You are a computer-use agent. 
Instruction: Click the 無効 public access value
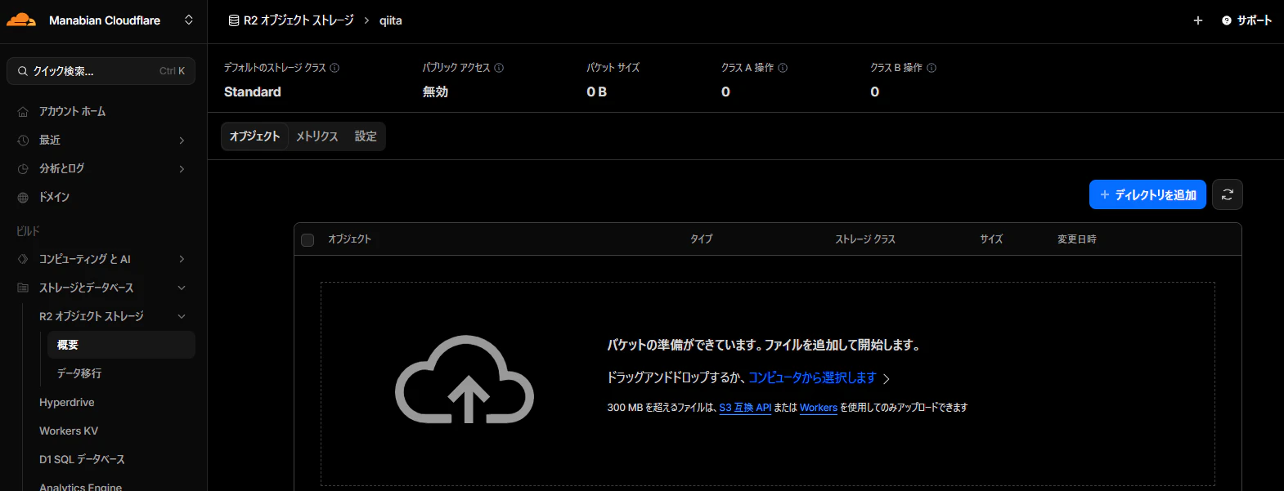(435, 92)
